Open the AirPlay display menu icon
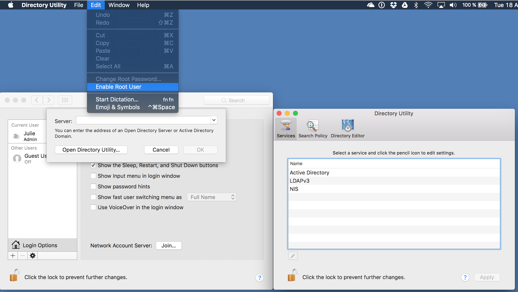 coord(441,5)
